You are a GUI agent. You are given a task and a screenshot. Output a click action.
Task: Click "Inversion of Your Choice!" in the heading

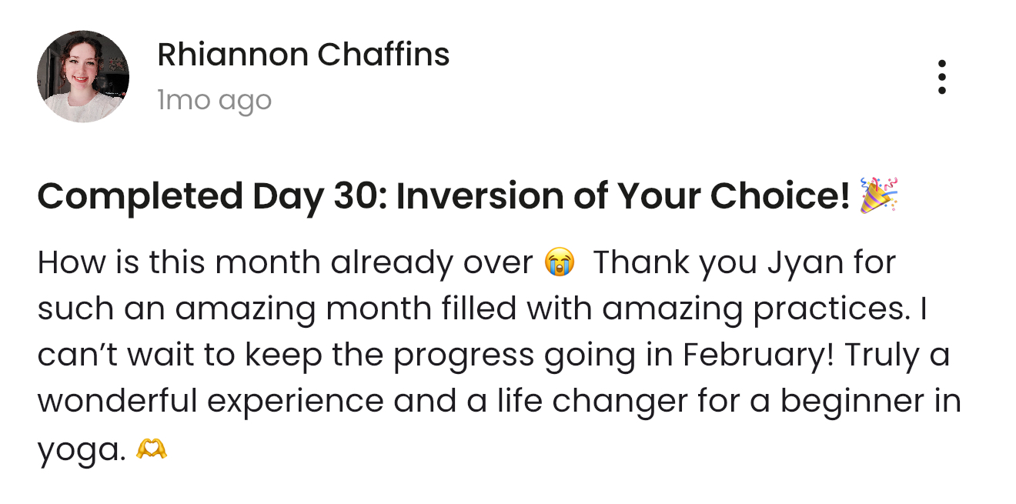(622, 197)
